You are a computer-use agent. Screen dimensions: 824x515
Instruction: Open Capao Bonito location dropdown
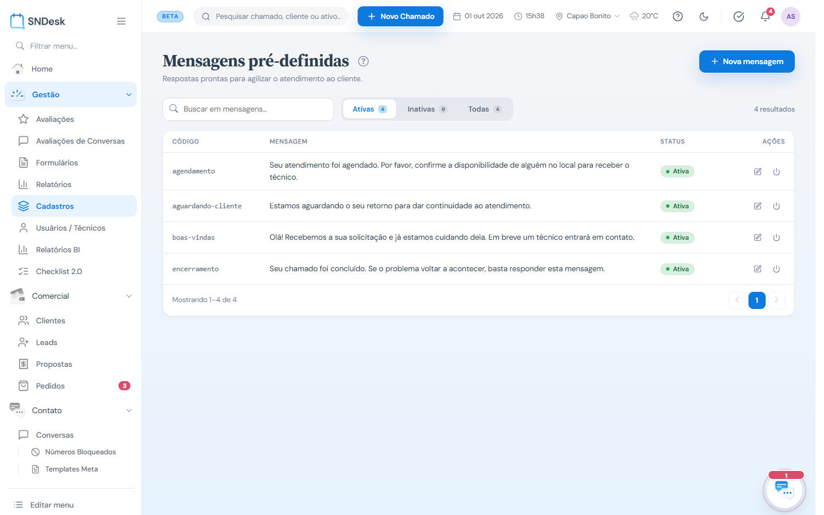[588, 16]
